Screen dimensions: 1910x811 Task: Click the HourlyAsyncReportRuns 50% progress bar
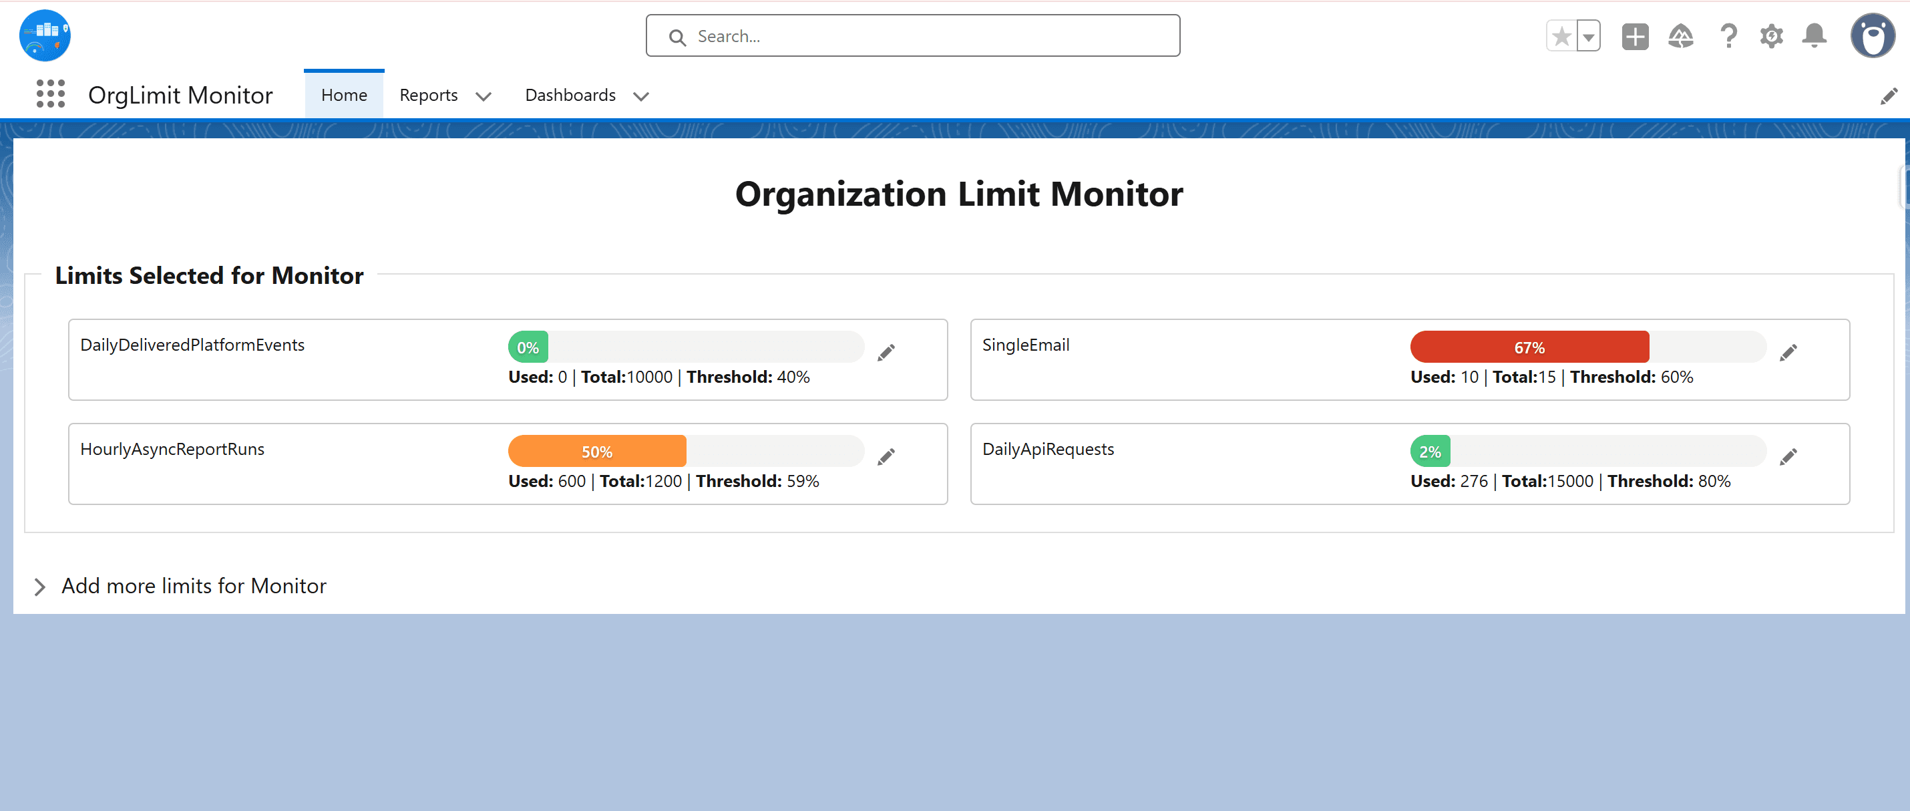tap(686, 451)
